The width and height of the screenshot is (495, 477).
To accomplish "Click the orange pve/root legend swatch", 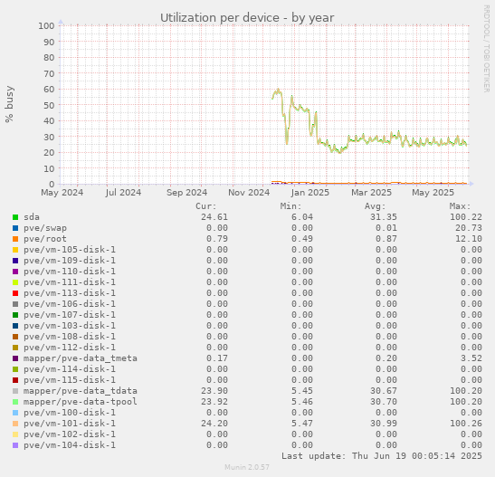I will [15, 239].
